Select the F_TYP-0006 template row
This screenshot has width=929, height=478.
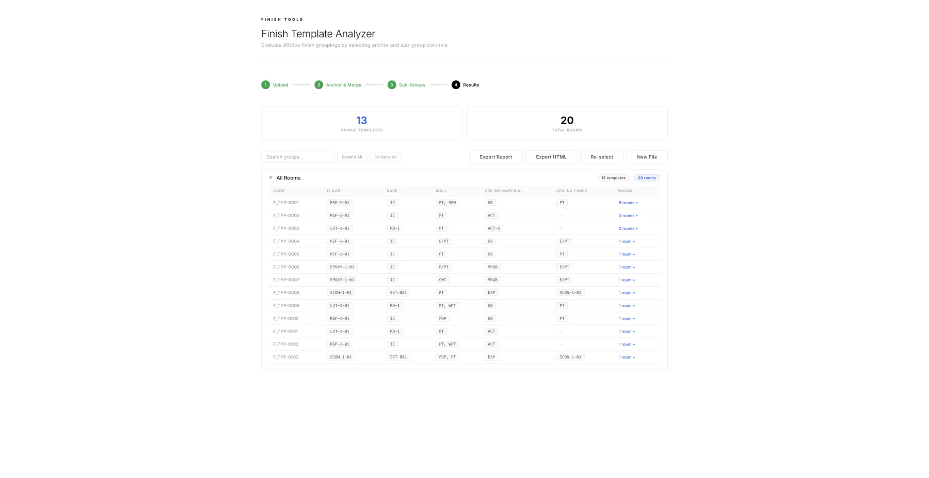tap(413, 267)
